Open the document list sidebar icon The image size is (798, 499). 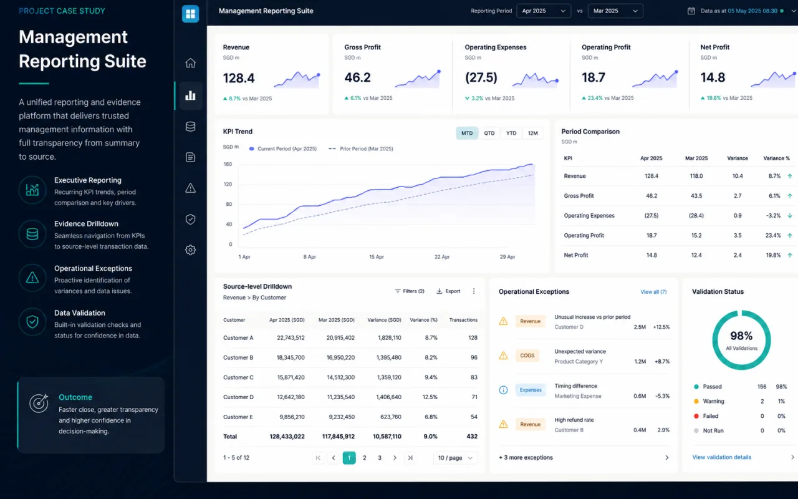click(190, 157)
